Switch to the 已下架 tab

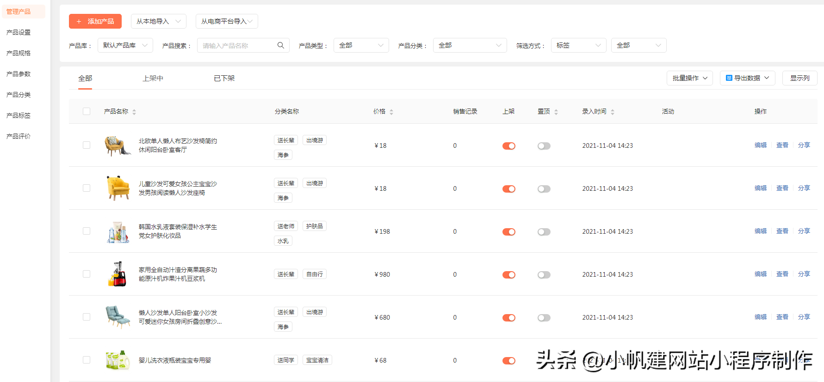click(224, 79)
